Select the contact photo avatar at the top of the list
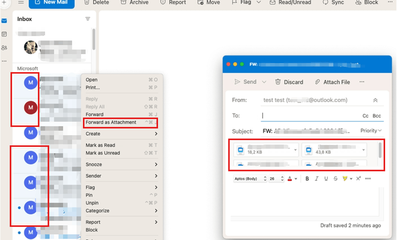Viewport: 399px width, 240px height. coord(31,47)
